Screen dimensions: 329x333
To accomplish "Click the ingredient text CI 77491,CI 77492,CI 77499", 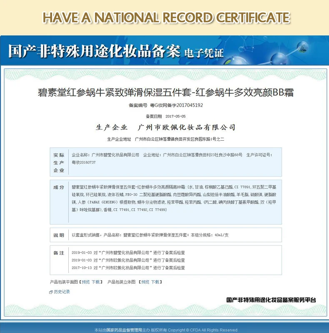I will coord(140,210).
